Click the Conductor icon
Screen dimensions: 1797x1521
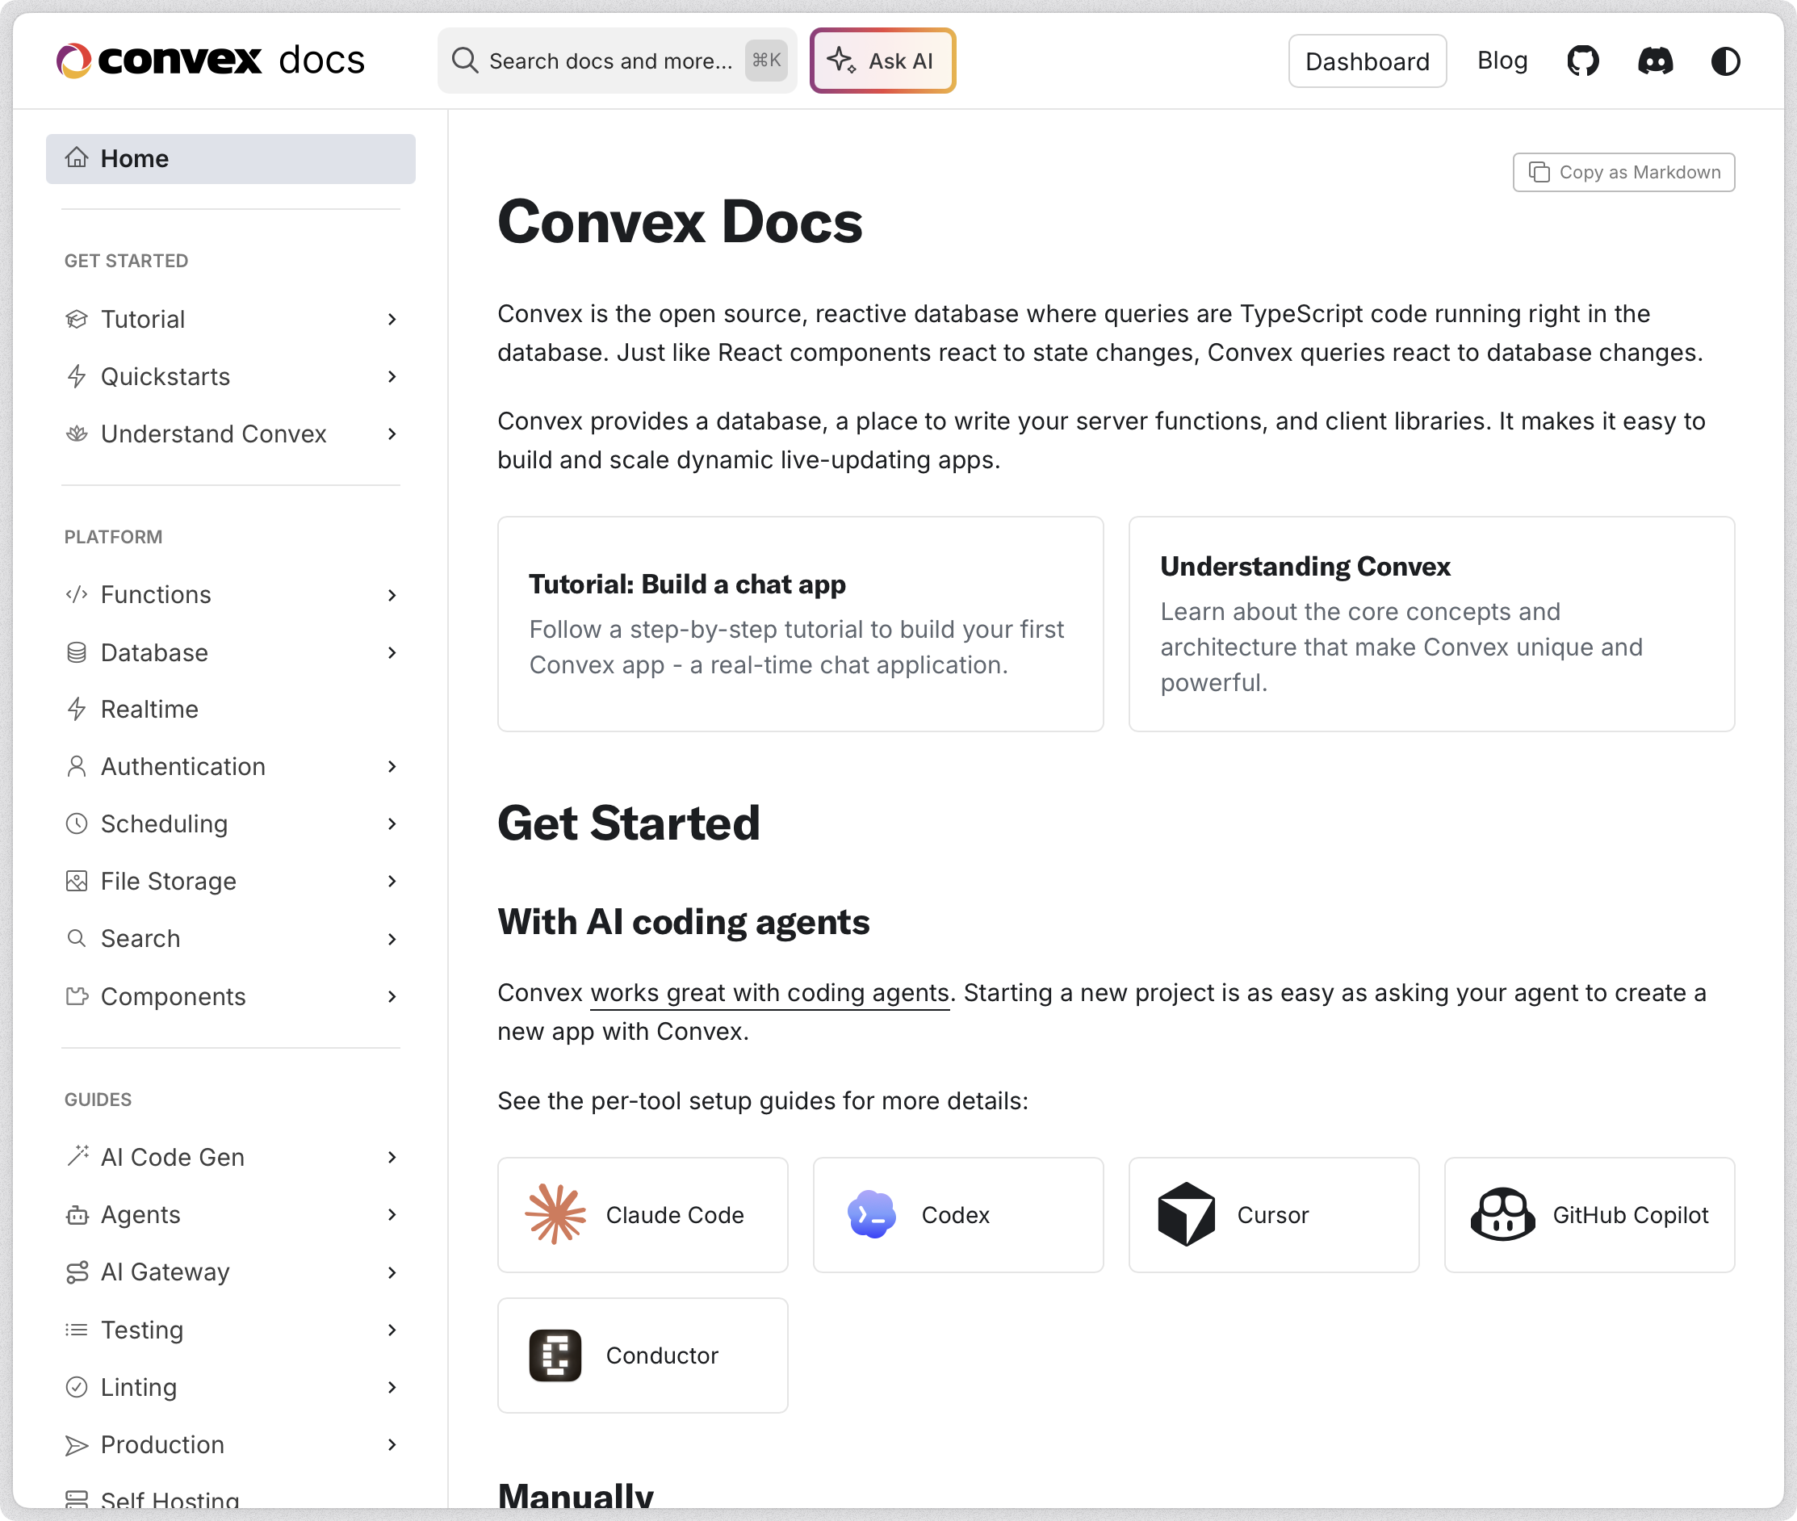[x=555, y=1355]
